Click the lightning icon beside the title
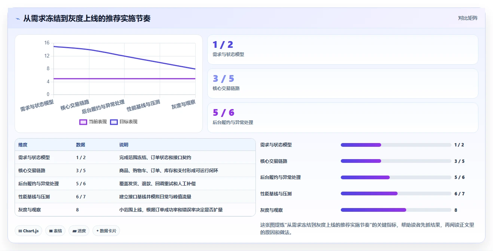 [x=18, y=19]
